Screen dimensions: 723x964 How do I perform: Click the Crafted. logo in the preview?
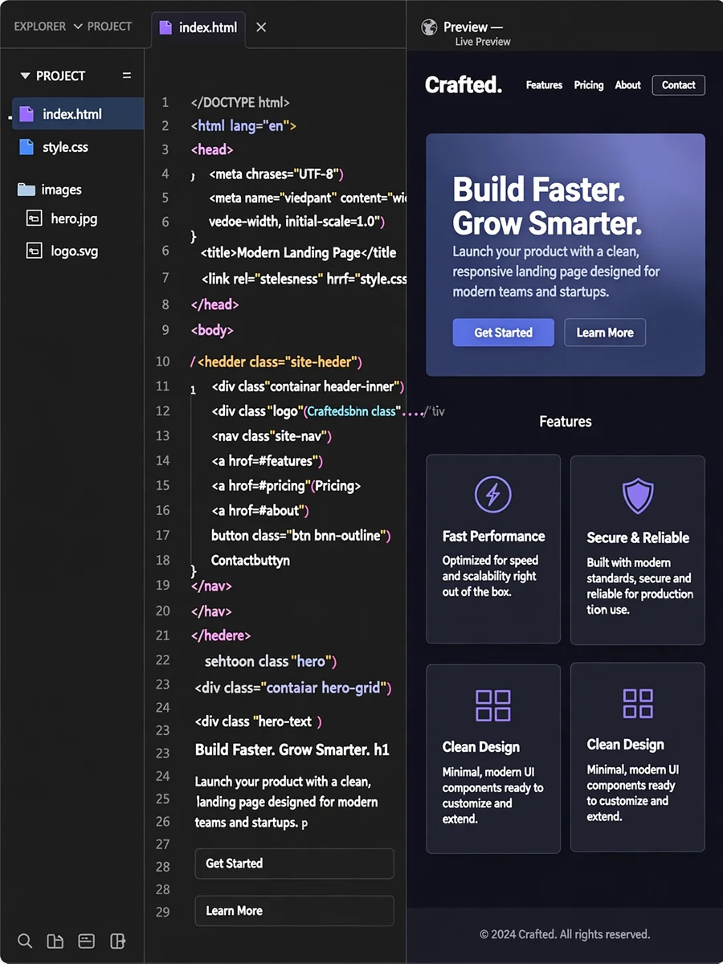[464, 84]
